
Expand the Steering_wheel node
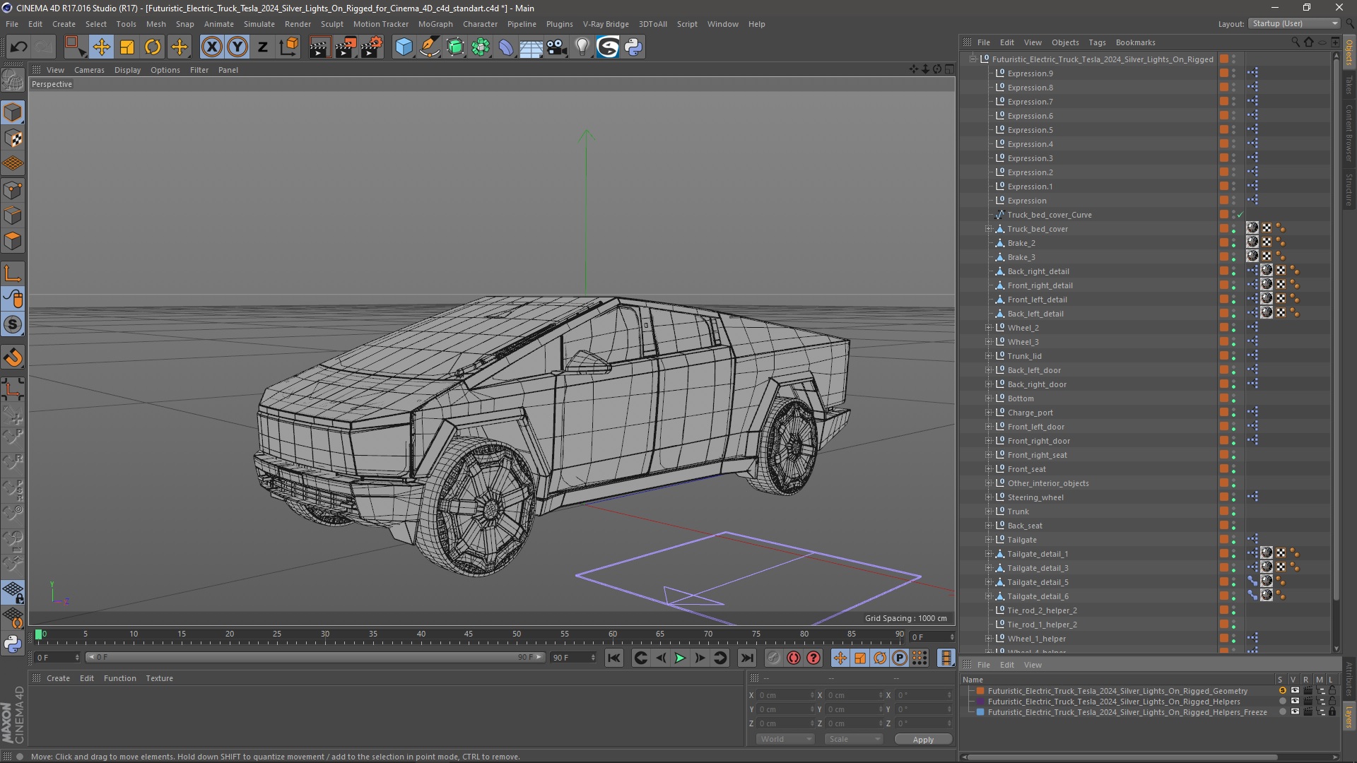coord(989,497)
